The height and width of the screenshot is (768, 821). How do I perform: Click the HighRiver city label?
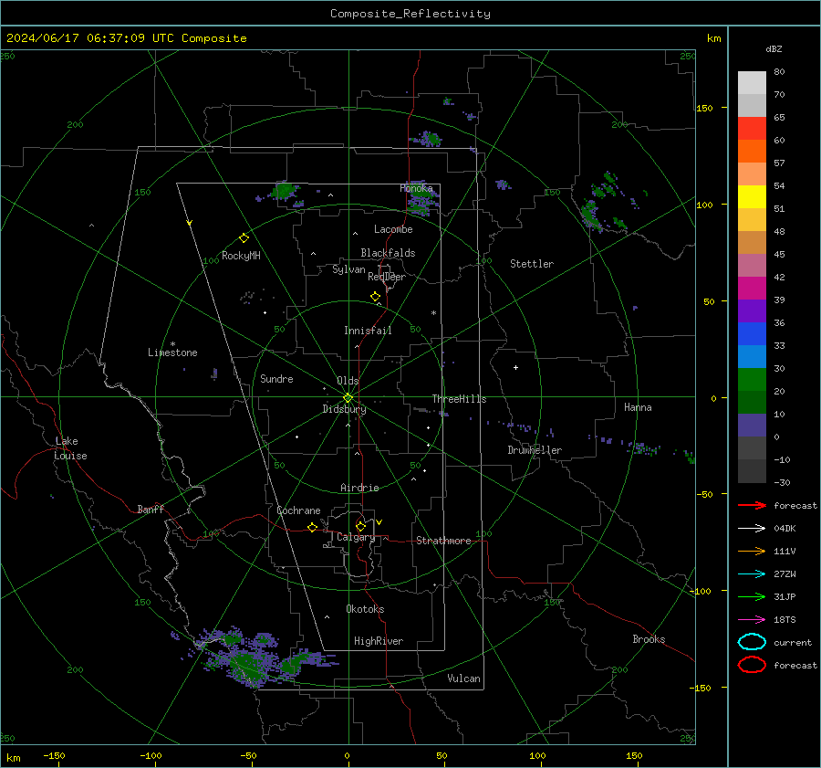(x=379, y=641)
